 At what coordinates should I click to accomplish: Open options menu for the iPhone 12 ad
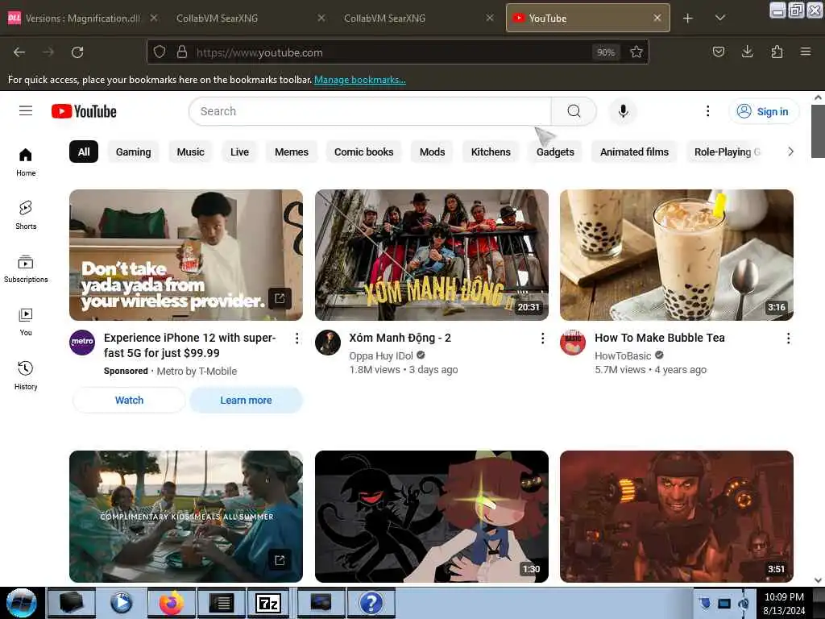296,339
